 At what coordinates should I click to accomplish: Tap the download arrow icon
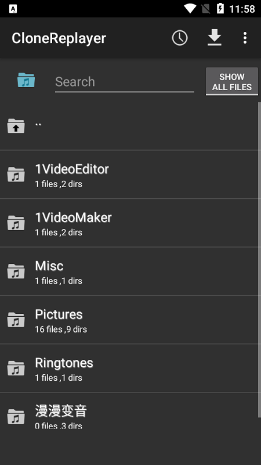pyautogui.click(x=215, y=38)
